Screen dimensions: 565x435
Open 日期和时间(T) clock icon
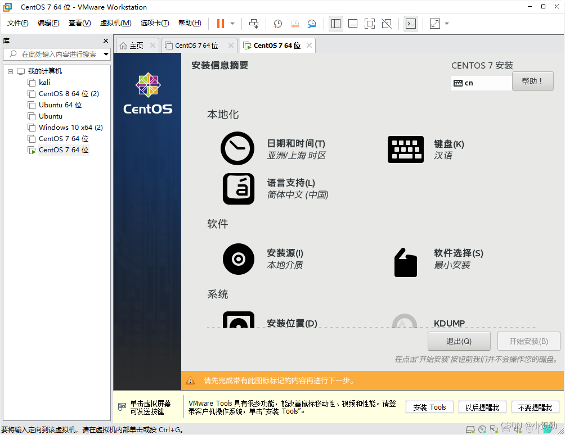click(237, 148)
